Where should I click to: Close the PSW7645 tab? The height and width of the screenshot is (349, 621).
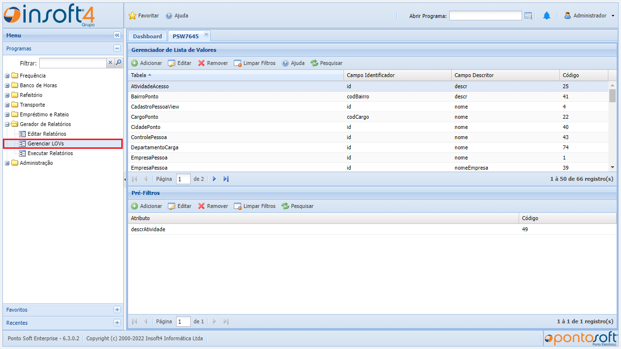coord(206,34)
